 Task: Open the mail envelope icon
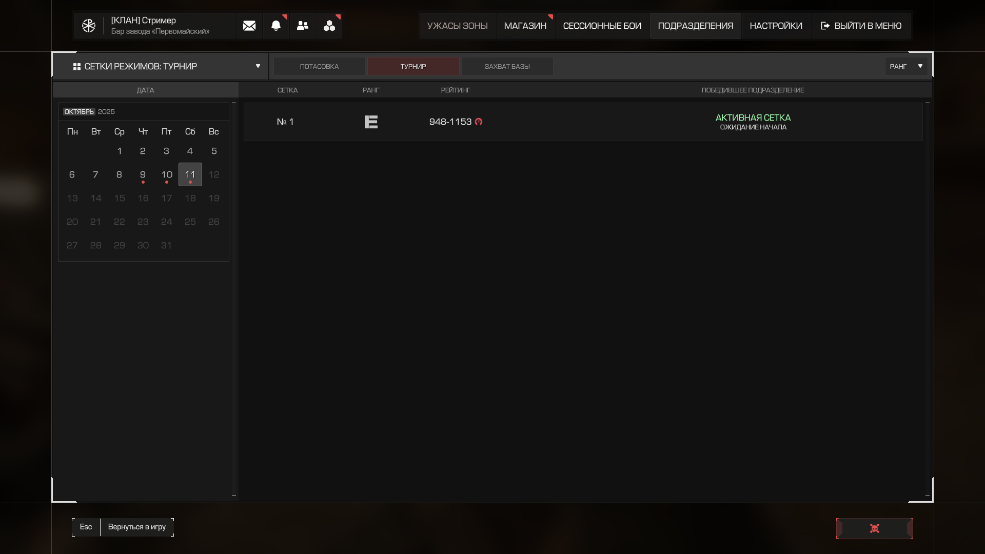coord(249,26)
